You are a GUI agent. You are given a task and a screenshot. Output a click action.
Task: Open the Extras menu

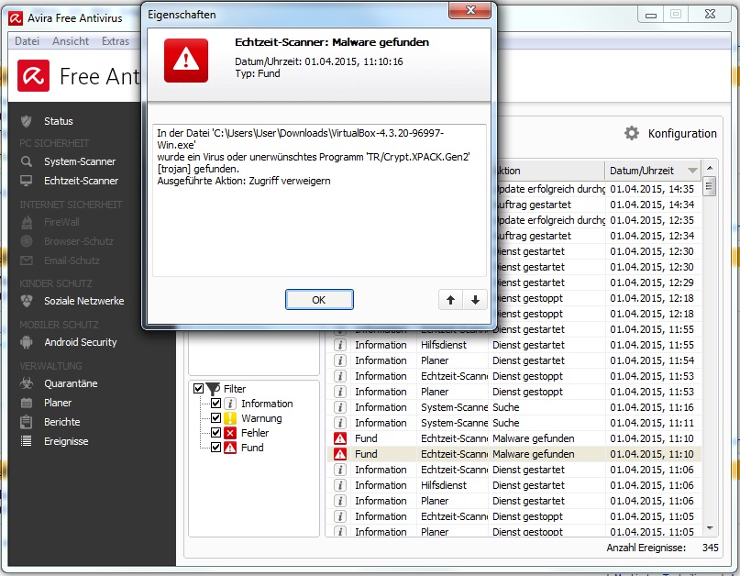pyautogui.click(x=116, y=41)
